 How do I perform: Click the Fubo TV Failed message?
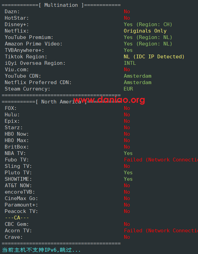[161, 160]
